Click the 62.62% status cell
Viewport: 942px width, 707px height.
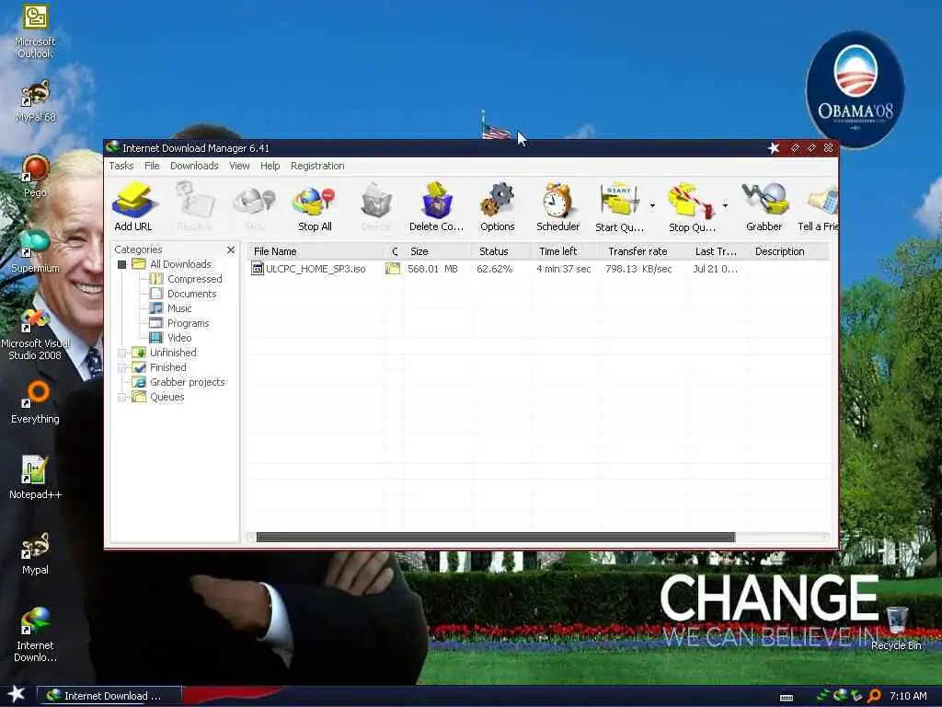494,269
